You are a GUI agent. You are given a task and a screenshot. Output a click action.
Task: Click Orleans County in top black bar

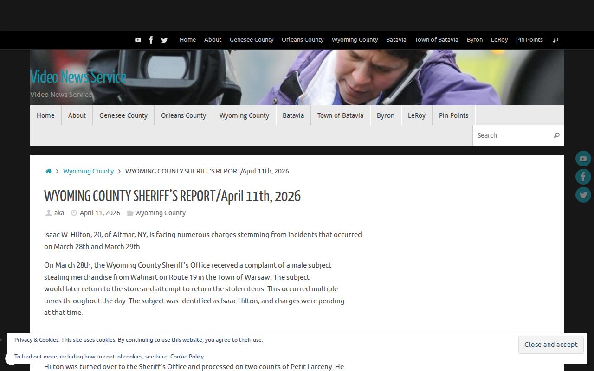point(303,40)
